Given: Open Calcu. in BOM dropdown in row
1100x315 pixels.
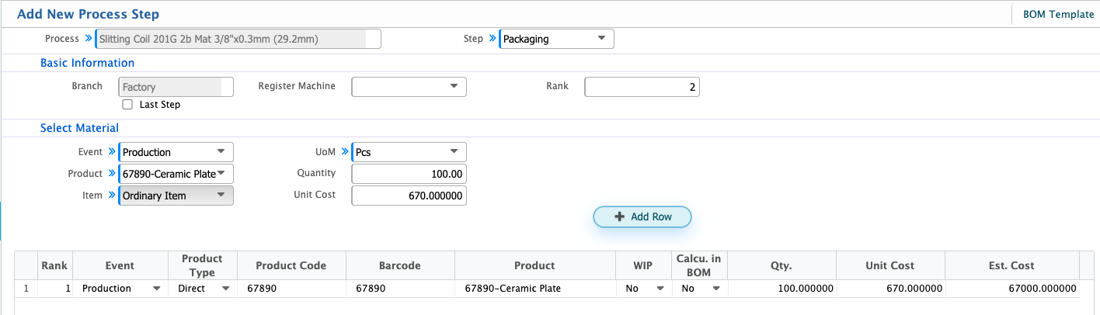Looking at the screenshot, I should 701,288.
